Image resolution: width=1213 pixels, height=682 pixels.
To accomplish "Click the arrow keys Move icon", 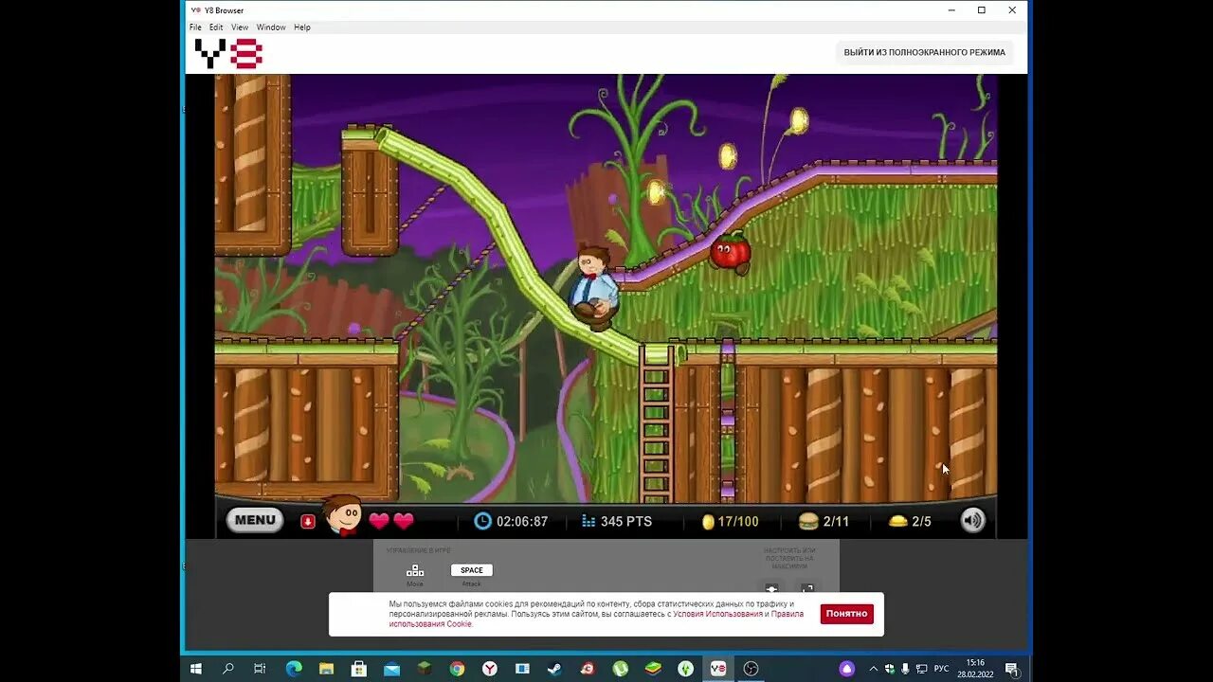I will point(415,570).
